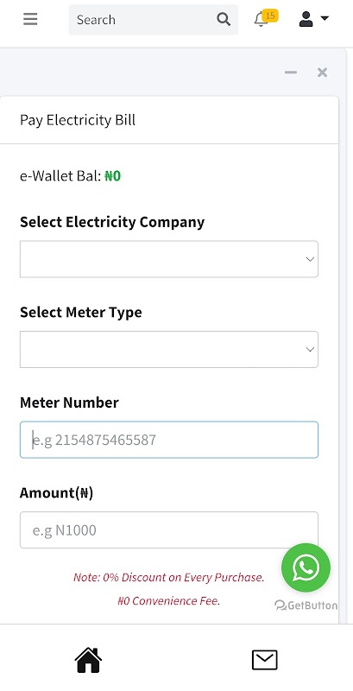Open messages via the envelope icon
This screenshot has width=353, height=691.
coord(264,660)
